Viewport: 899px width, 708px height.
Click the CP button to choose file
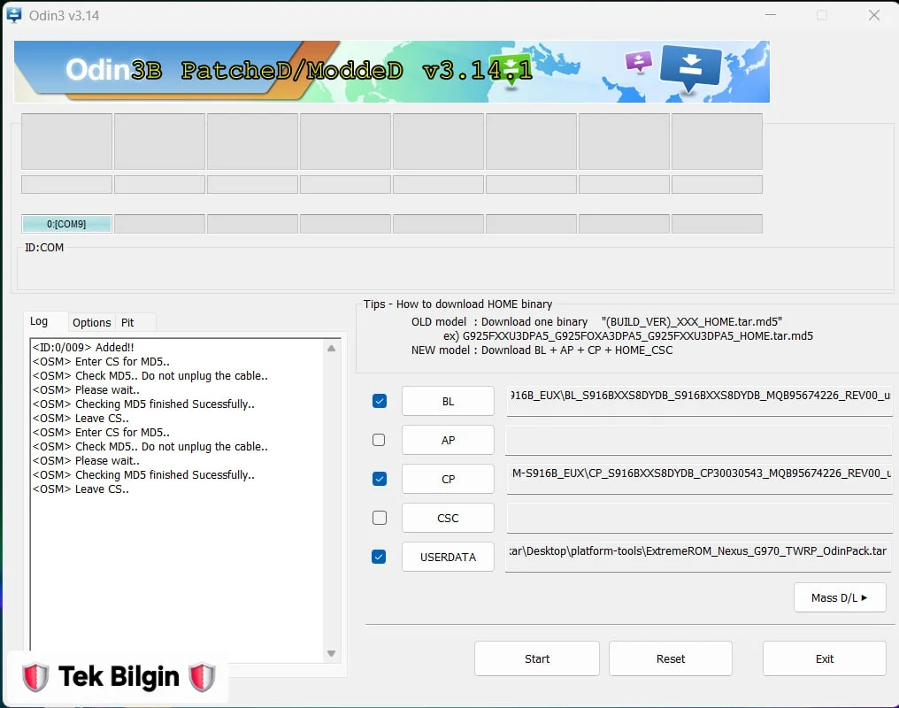(x=448, y=480)
